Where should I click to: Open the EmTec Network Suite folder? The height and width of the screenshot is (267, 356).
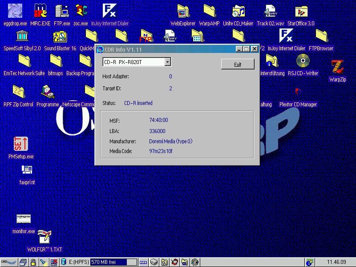[24, 61]
